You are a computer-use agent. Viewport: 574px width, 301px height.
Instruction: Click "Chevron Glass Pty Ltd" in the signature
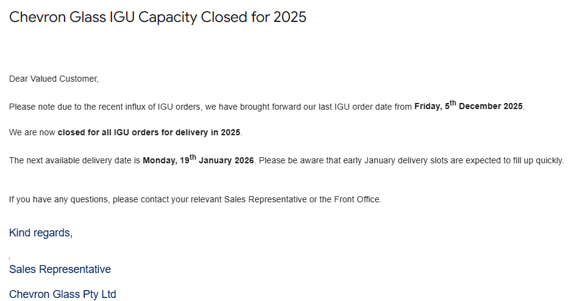[62, 294]
